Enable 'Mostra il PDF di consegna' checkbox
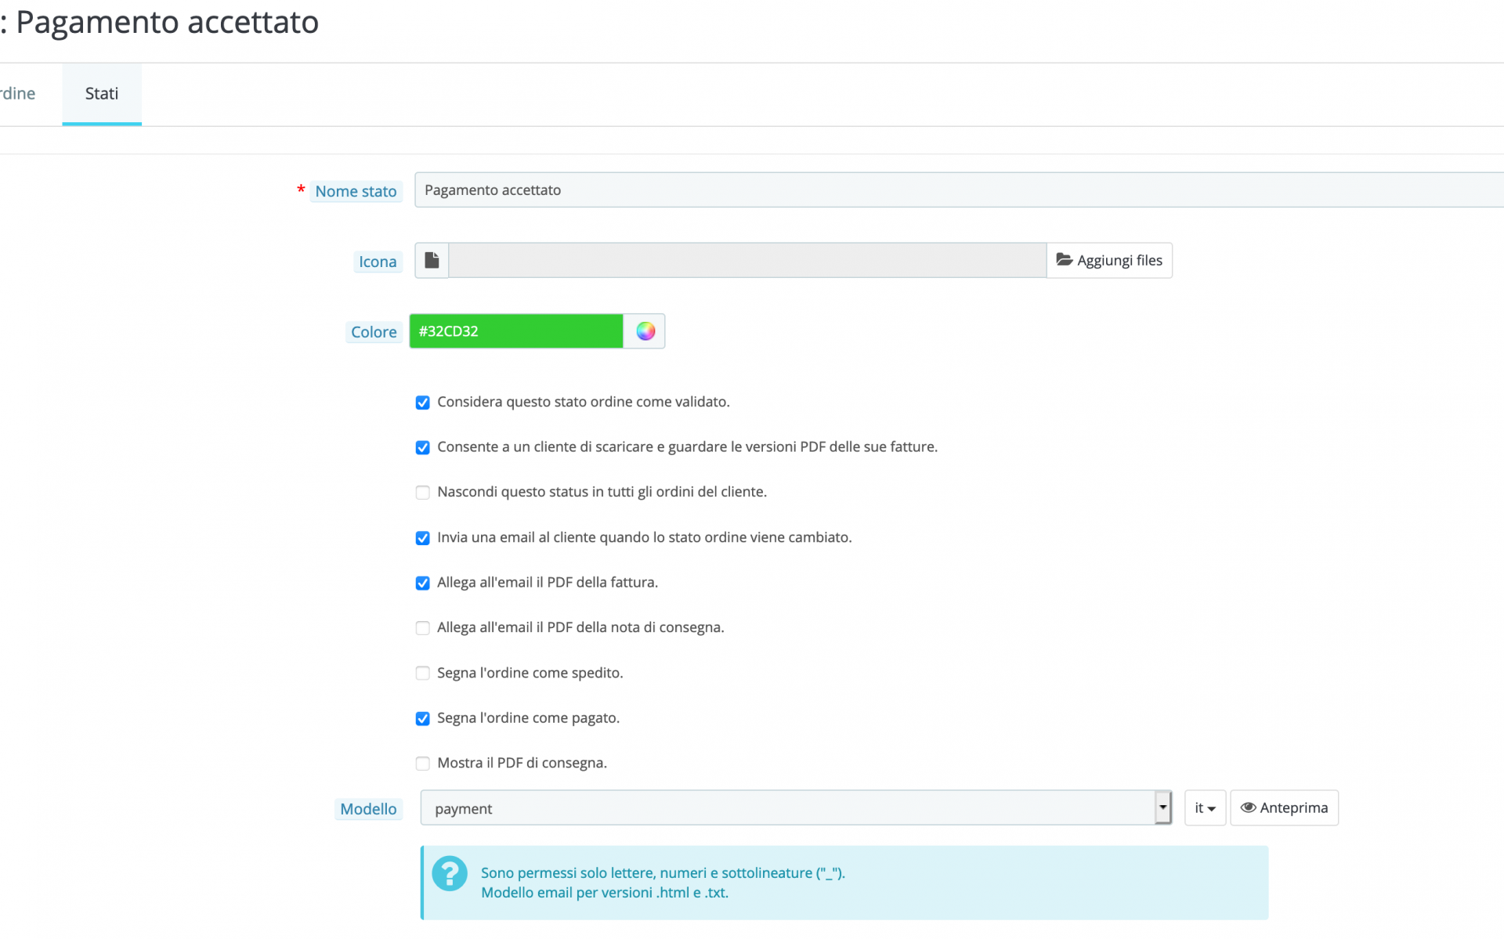 click(423, 764)
